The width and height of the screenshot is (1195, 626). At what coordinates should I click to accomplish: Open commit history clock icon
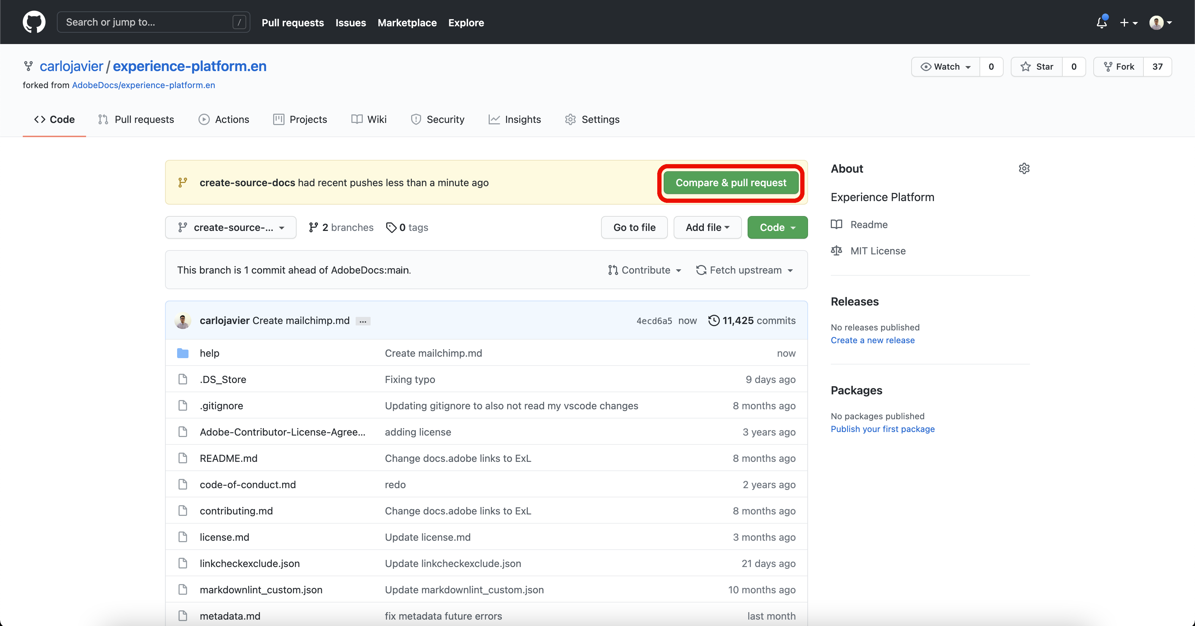pos(714,321)
